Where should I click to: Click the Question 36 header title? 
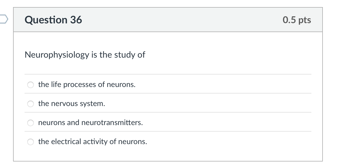(53, 20)
